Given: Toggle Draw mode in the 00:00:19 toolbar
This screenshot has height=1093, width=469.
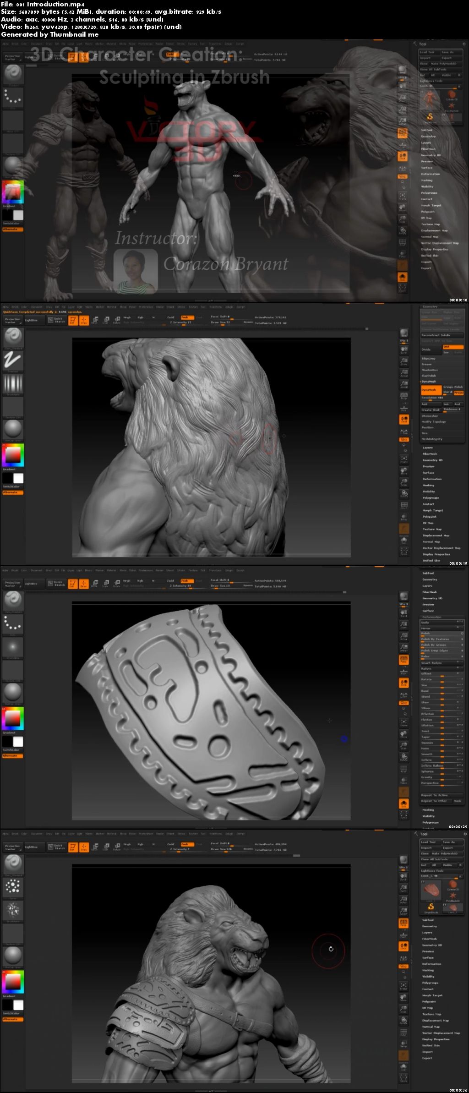Looking at the screenshot, I should [x=84, y=320].
